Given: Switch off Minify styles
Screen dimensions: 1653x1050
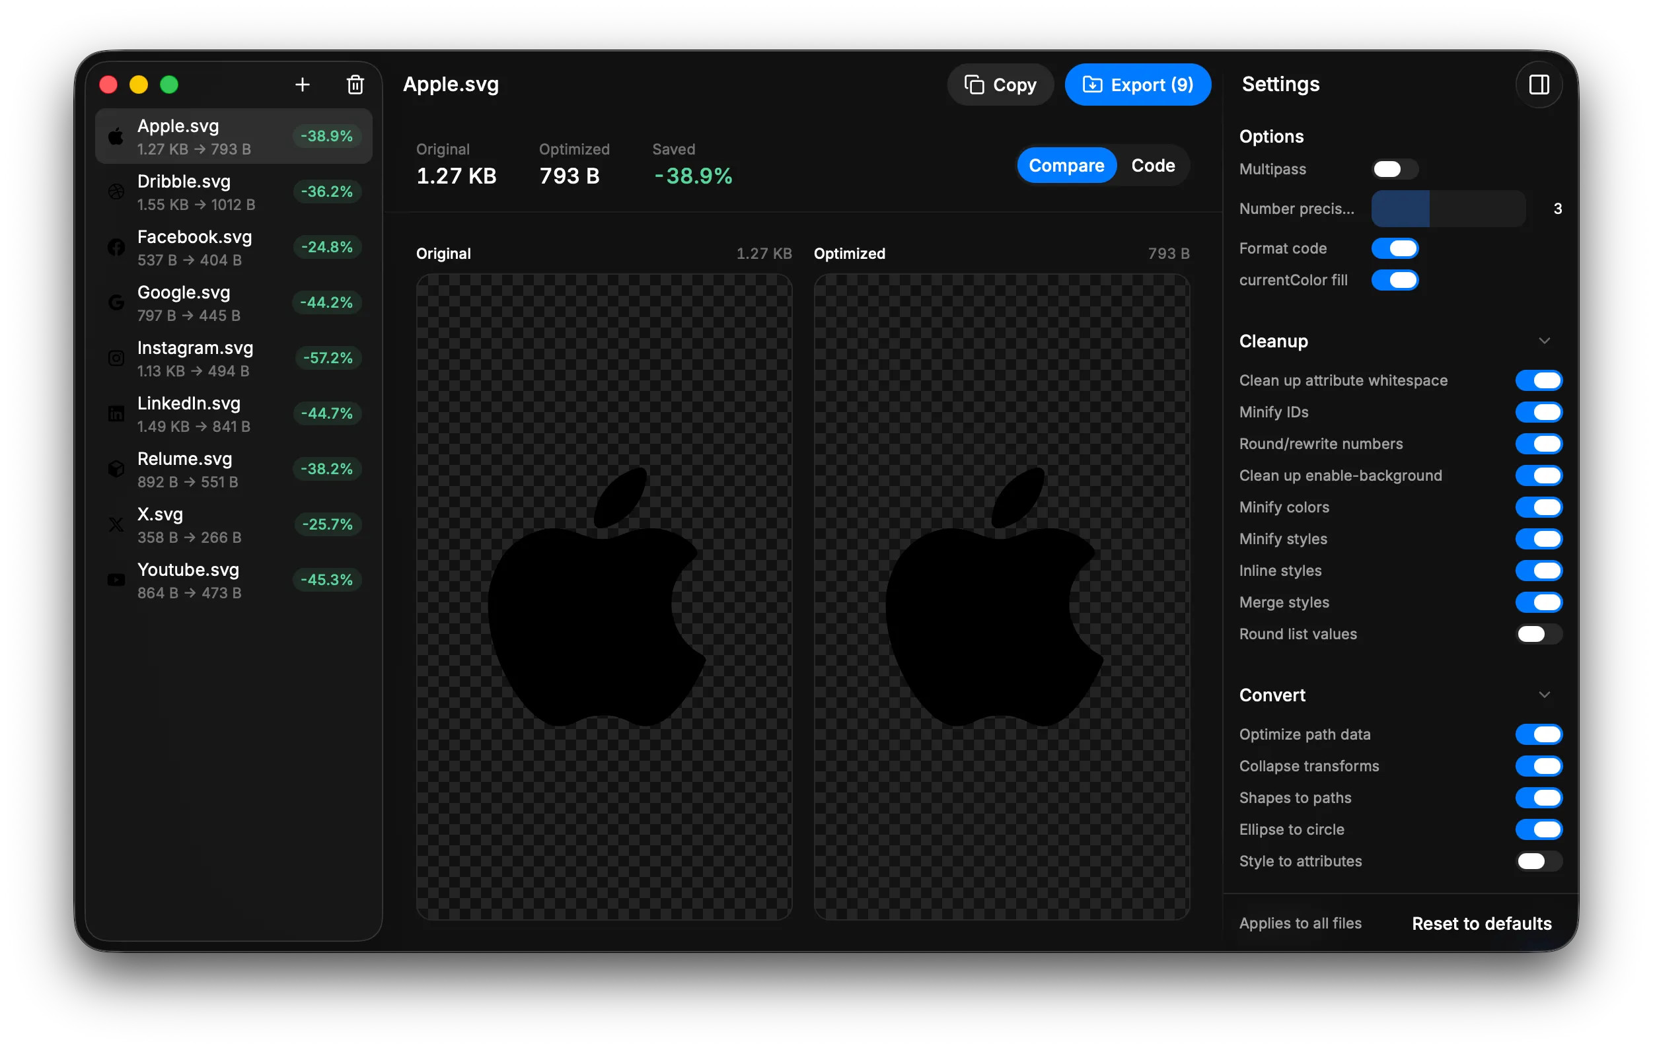Looking at the screenshot, I should (1538, 539).
